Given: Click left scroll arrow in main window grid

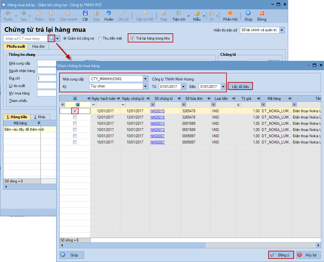Looking at the screenshot, I should pyautogui.click(x=6, y=187).
